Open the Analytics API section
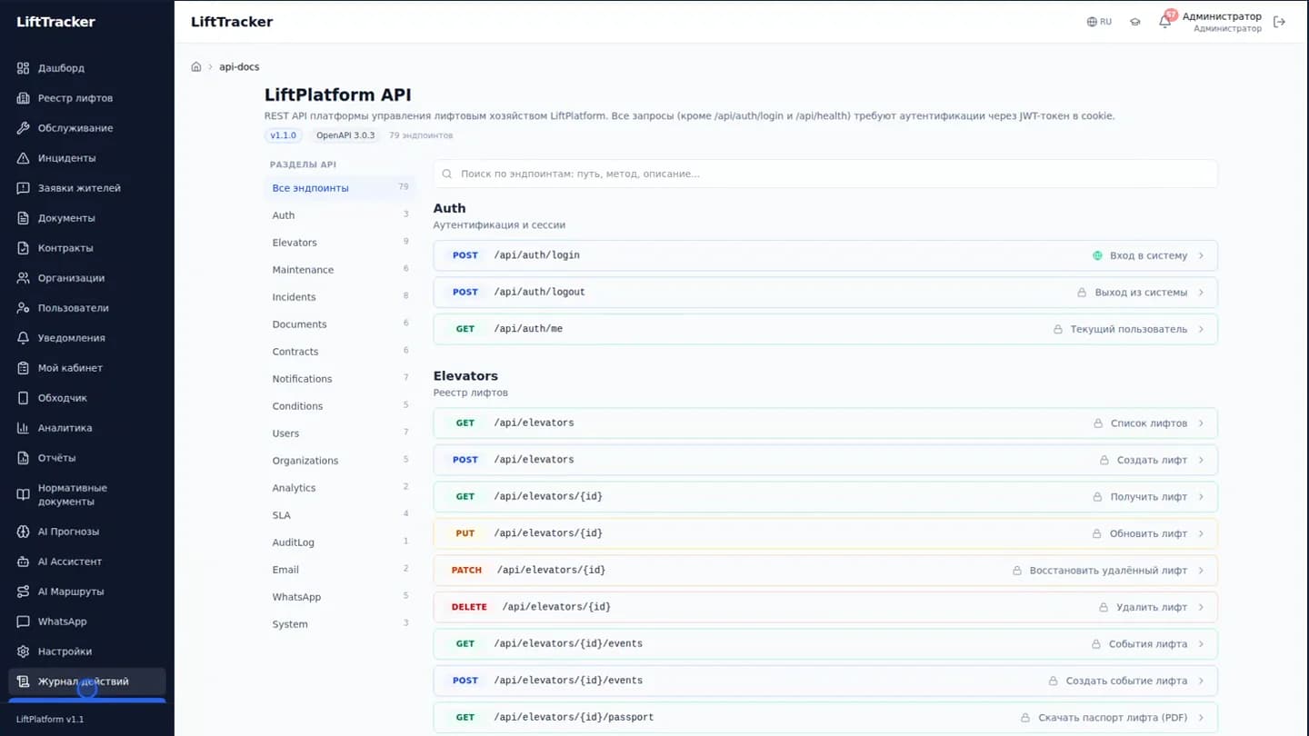 tap(340, 488)
